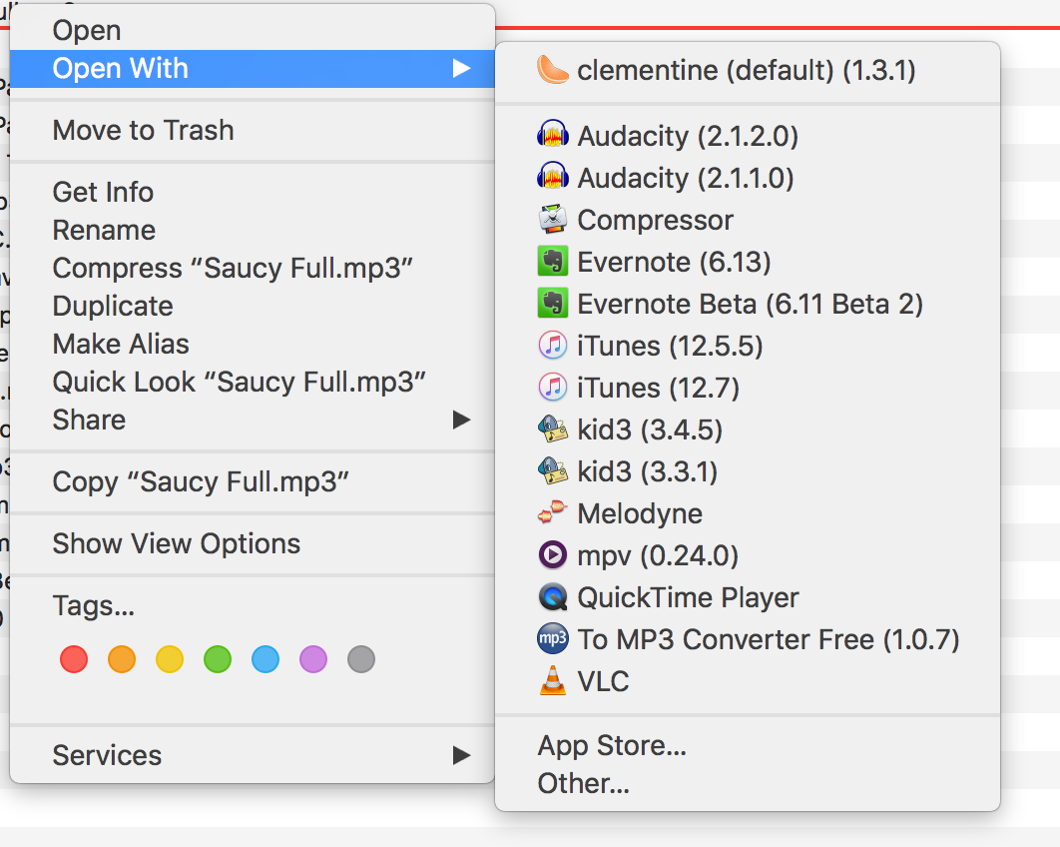1060x847 pixels.
Task: Select Get Info from context menu
Action: coord(103,192)
